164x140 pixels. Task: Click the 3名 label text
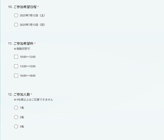click(x=22, y=127)
